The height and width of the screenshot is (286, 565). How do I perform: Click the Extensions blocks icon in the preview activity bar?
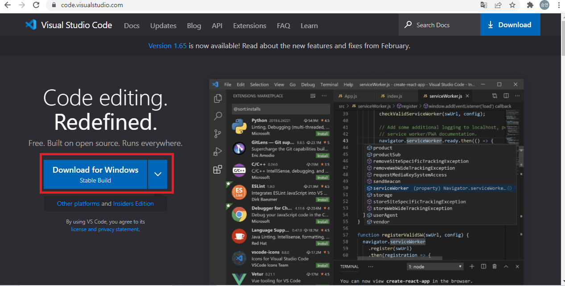218,169
